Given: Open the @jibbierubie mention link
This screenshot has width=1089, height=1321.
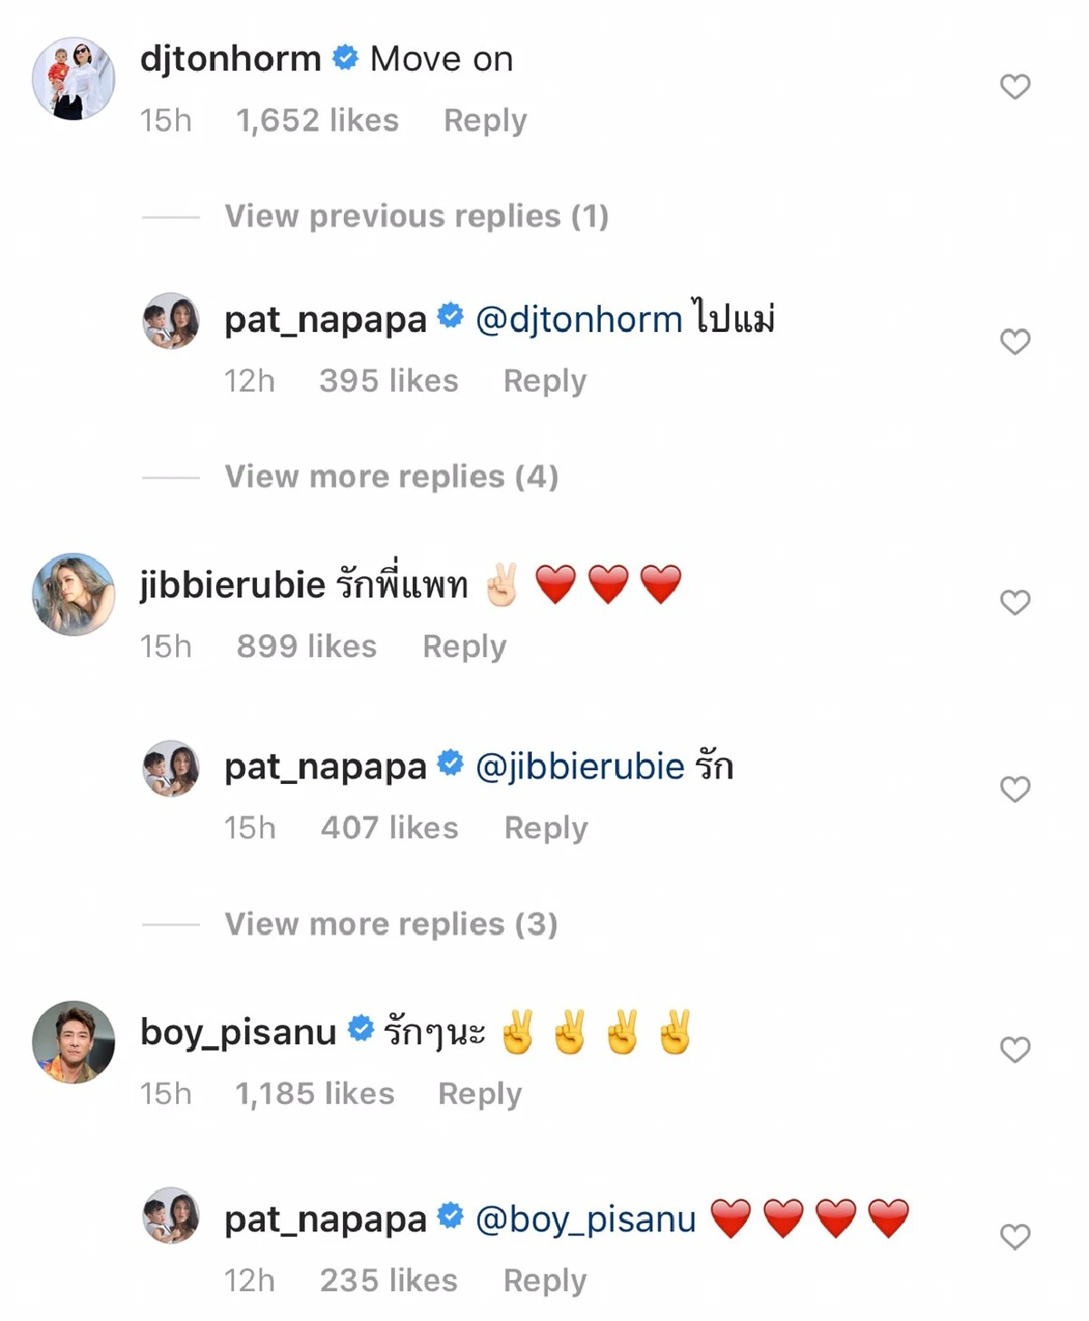Looking at the screenshot, I should [579, 767].
